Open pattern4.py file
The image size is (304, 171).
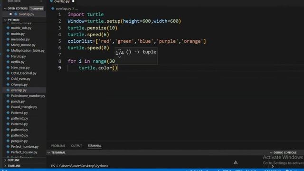(19, 130)
